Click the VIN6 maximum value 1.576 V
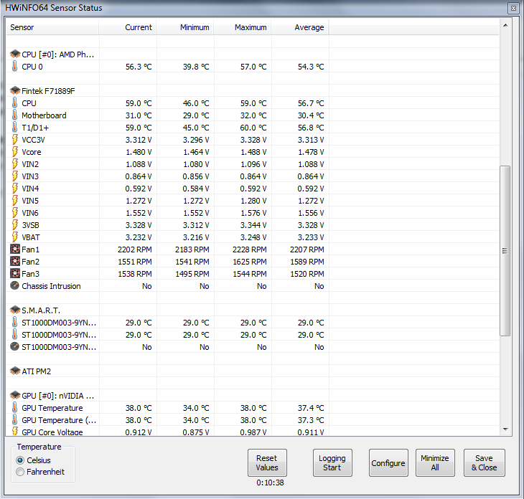This screenshot has width=524, height=499. (x=253, y=213)
